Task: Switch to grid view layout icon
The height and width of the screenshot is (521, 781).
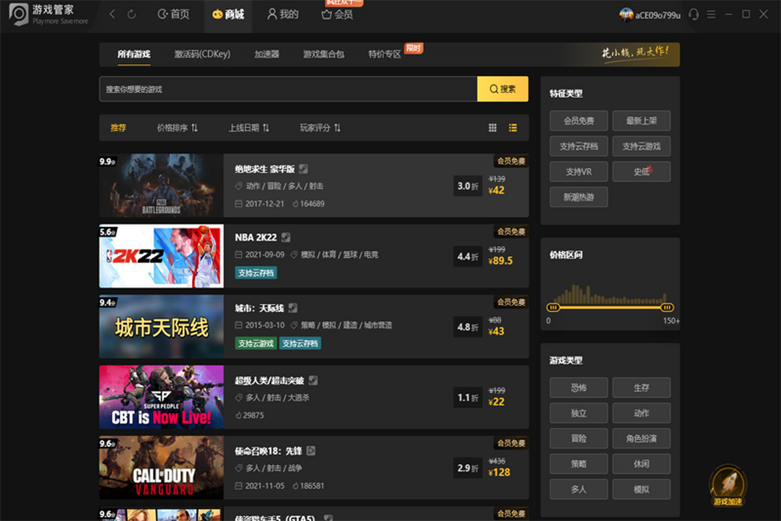Action: (x=493, y=128)
